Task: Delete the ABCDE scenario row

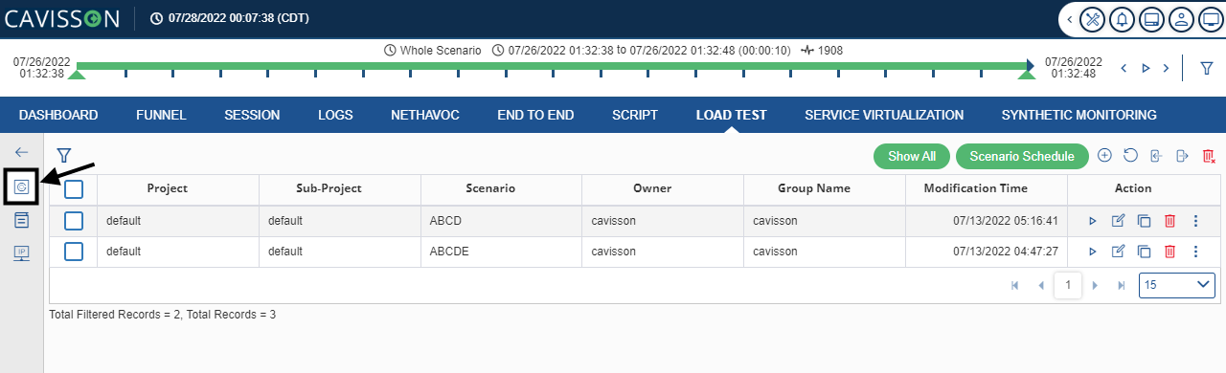Action: 1169,252
